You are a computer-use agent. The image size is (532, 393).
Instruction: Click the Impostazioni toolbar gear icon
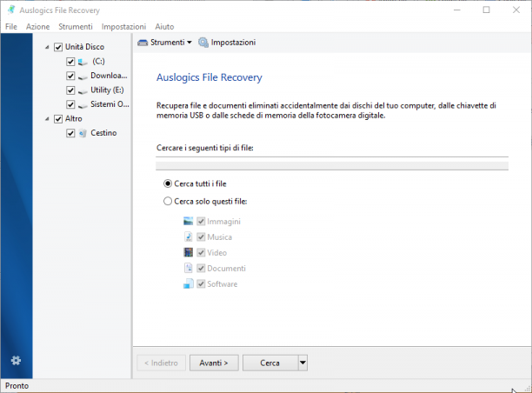pyautogui.click(x=203, y=43)
